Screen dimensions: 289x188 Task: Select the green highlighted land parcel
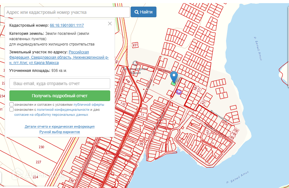tap(173, 83)
